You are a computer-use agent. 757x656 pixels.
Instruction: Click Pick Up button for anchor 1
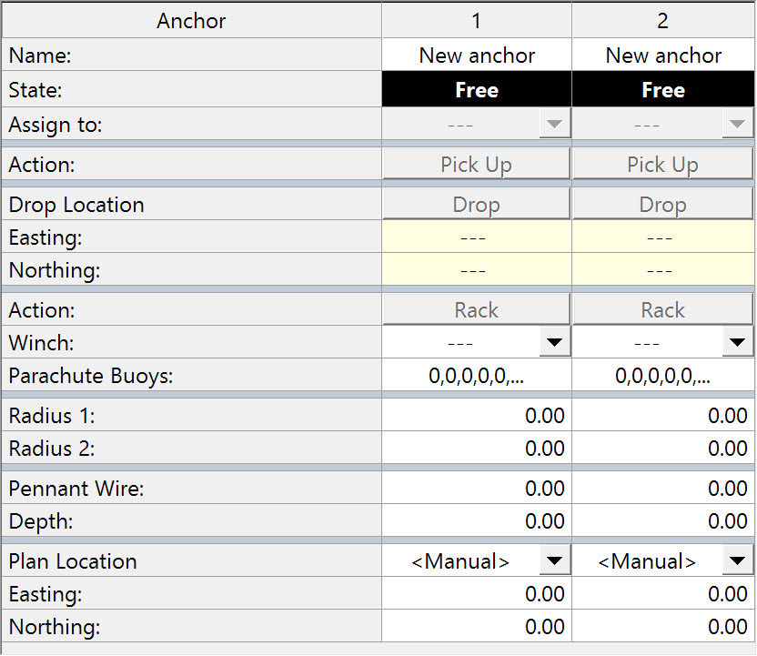476,165
